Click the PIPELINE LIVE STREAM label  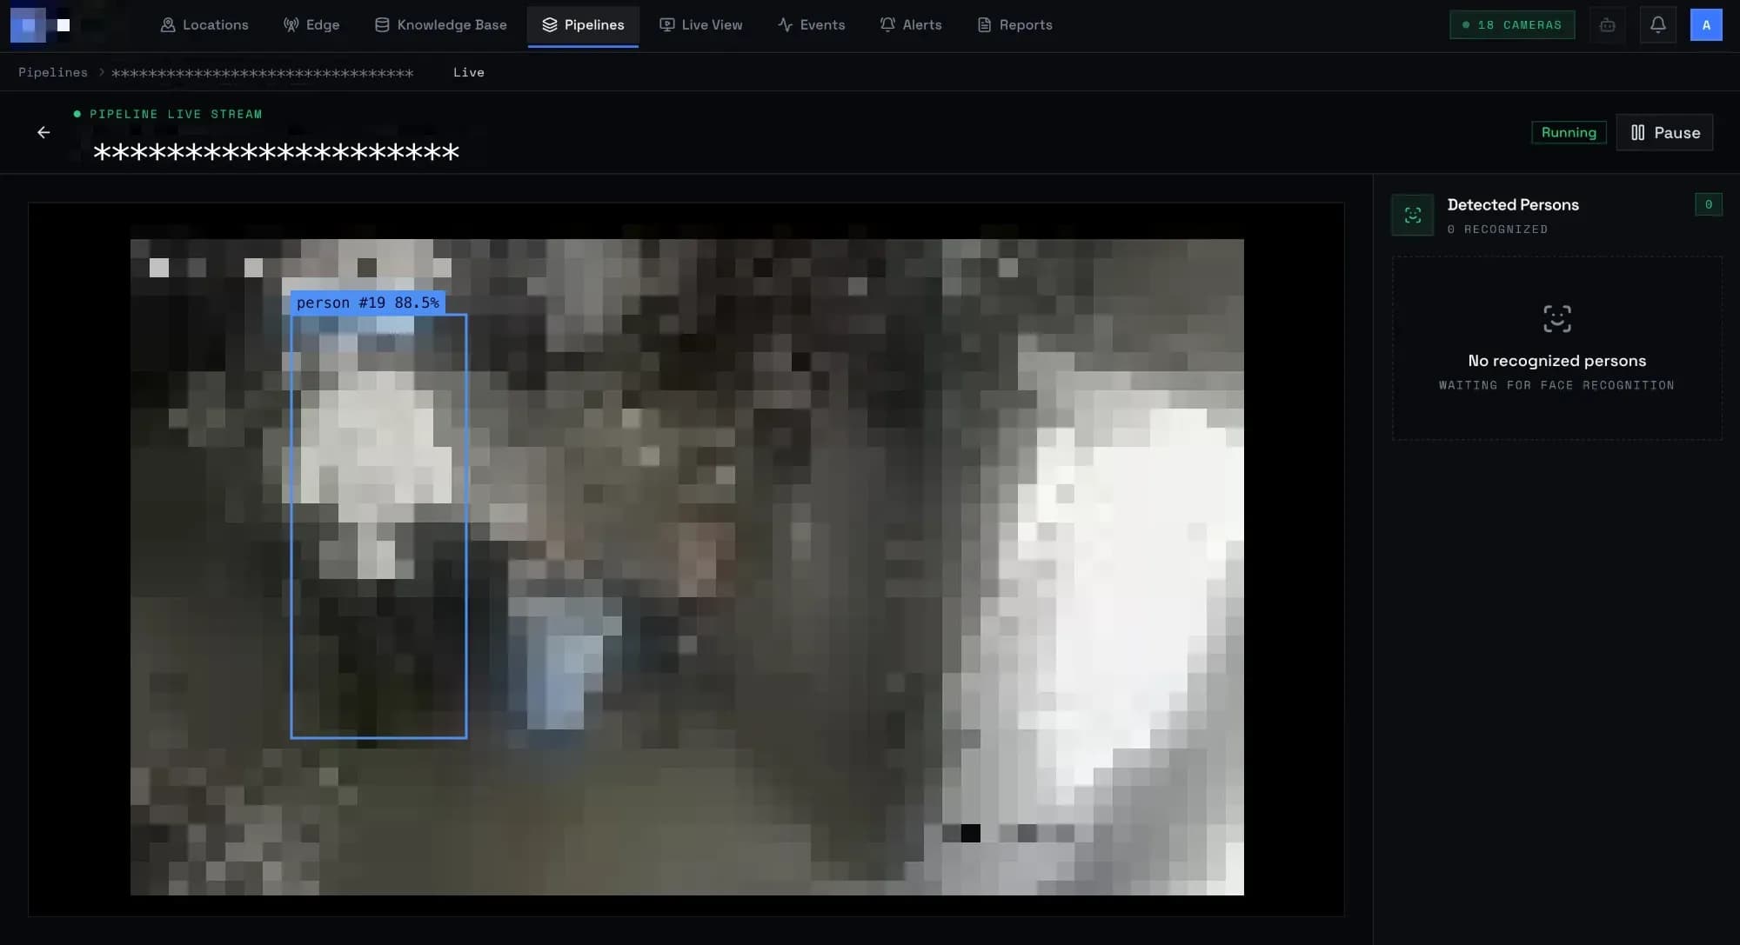pos(176,114)
